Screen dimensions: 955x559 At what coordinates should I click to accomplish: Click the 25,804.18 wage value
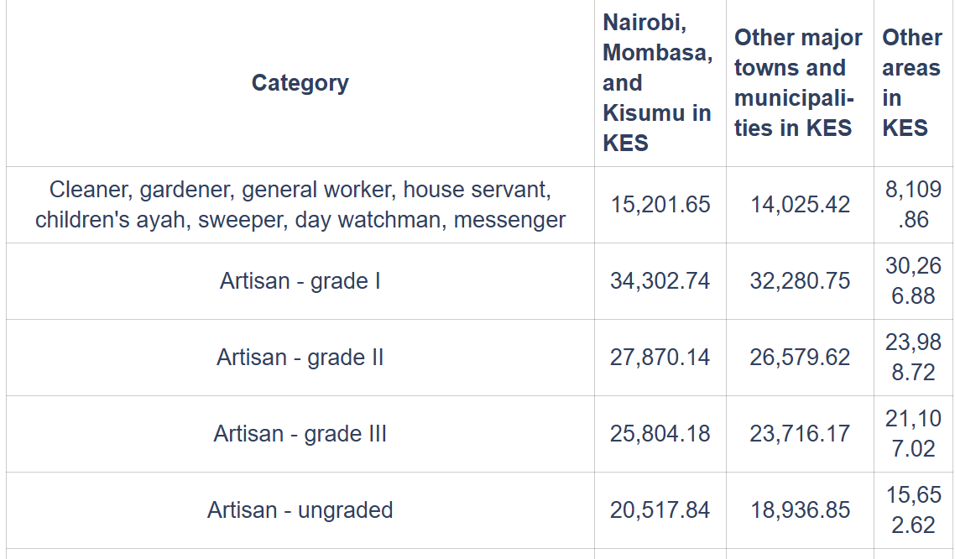tap(660, 434)
